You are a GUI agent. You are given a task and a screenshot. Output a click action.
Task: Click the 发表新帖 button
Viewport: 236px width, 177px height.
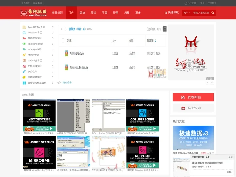tap(193, 97)
